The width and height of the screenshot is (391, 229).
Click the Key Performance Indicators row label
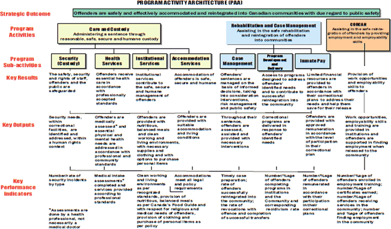tap(18, 188)
